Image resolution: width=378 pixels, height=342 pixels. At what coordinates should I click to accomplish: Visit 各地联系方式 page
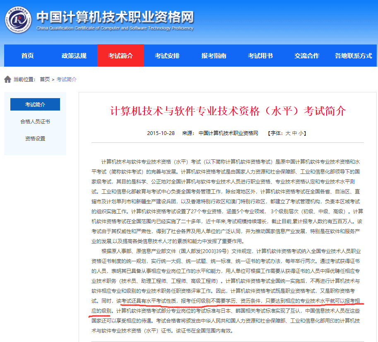(353, 55)
